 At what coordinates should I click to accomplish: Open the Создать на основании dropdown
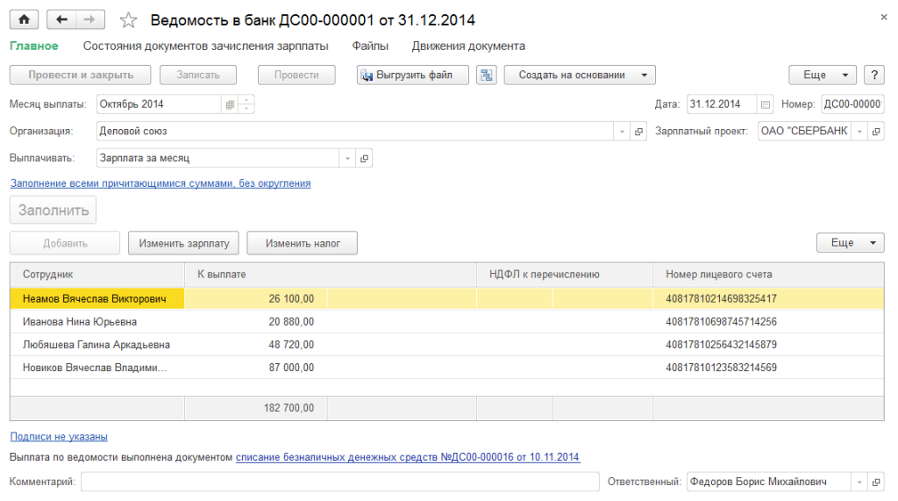[580, 75]
